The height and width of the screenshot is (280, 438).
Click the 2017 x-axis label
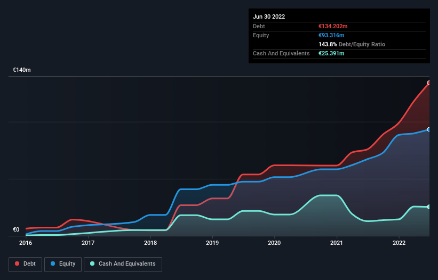tap(88, 243)
